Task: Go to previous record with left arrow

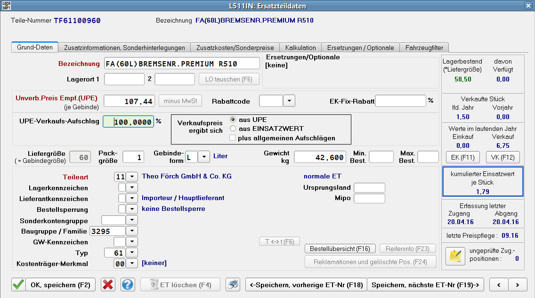Action: [499, 284]
